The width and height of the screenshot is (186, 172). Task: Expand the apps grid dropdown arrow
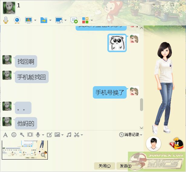click(x=92, y=20)
